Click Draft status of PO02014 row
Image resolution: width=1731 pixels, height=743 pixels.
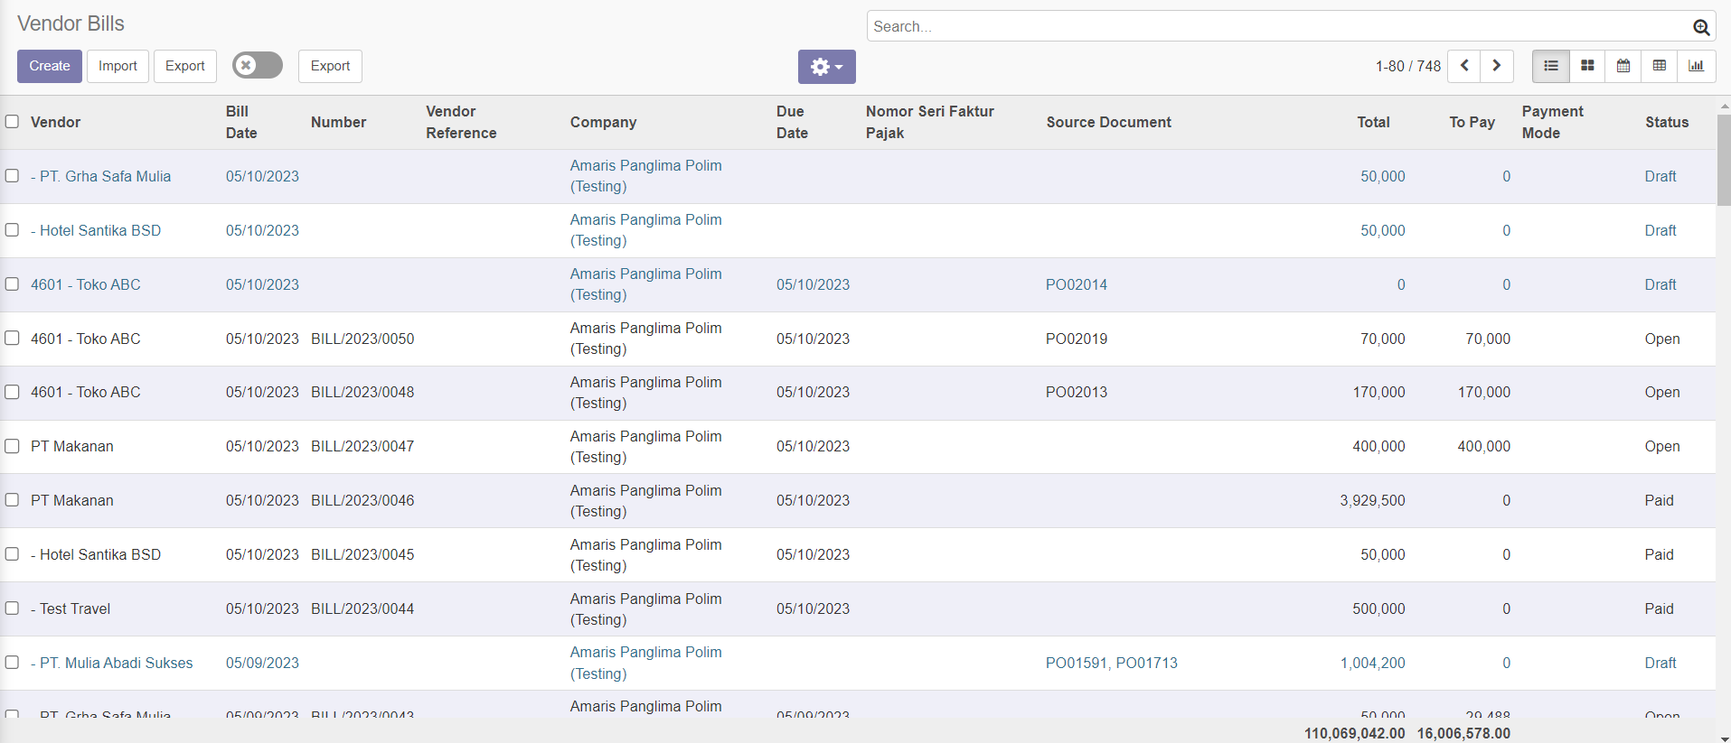1660,284
